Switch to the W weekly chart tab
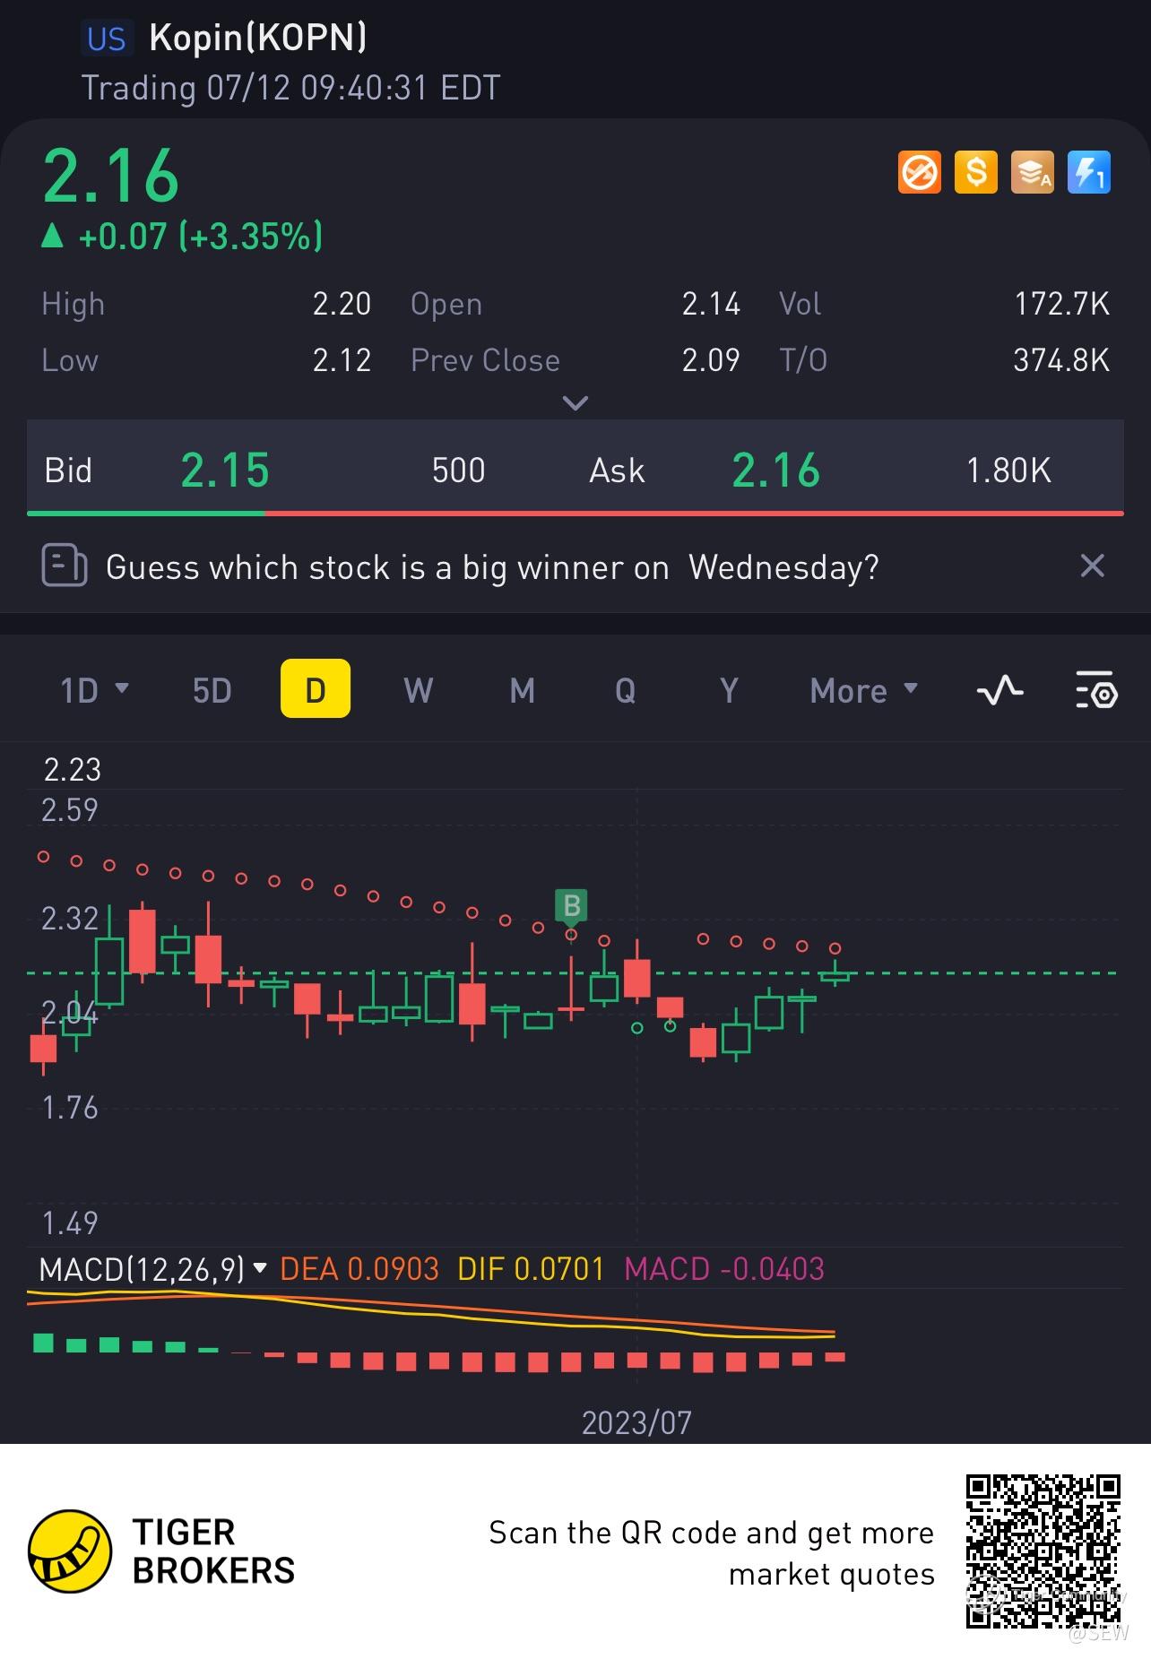Screen dimensions: 1151x1659 pos(419,690)
